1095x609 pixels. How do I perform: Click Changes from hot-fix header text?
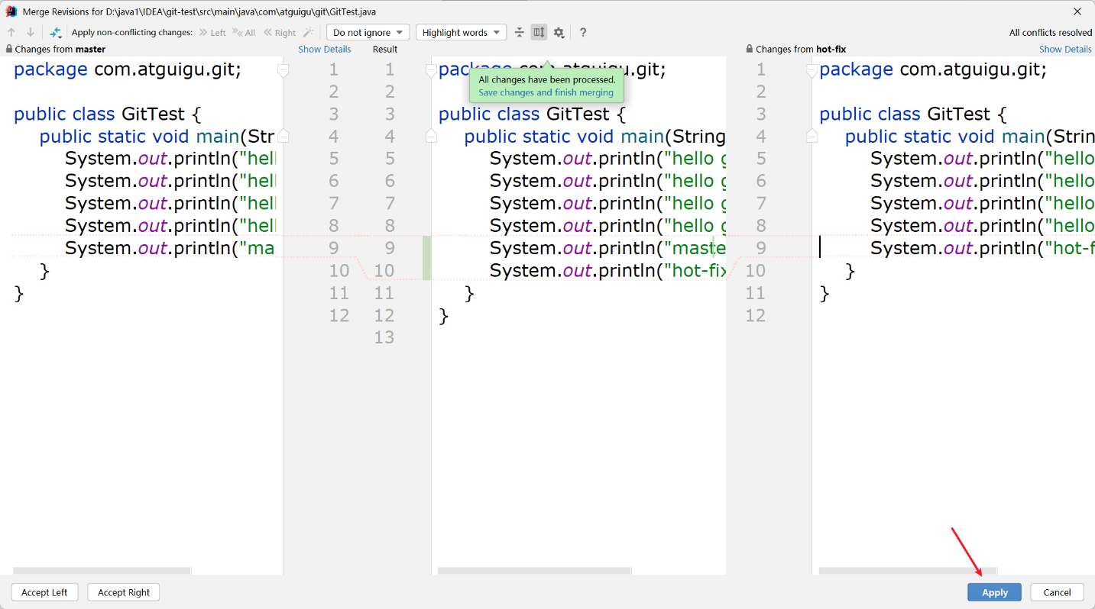(801, 49)
